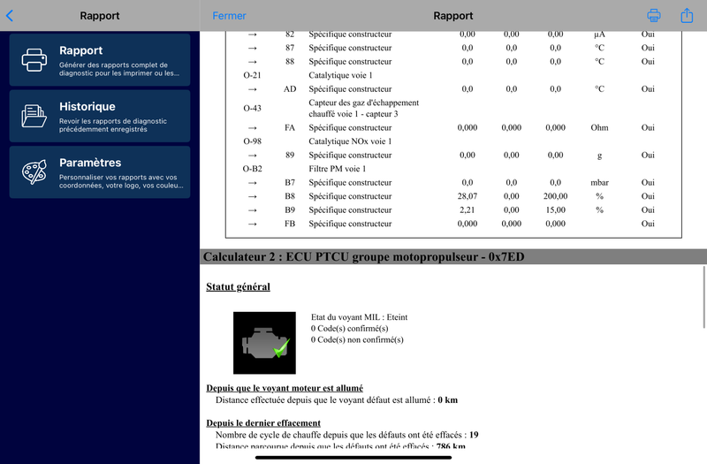Open the Historique menu card
The height and width of the screenshot is (464, 707).
click(100, 116)
